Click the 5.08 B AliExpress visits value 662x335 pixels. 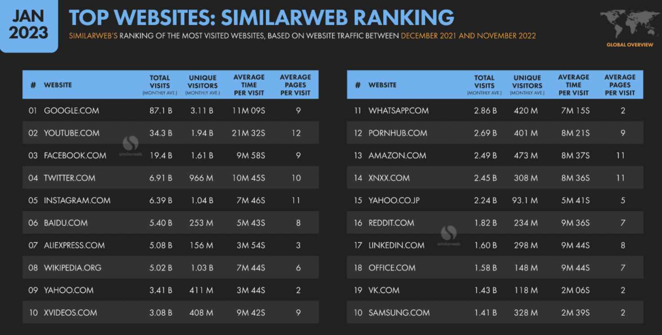[x=161, y=245]
